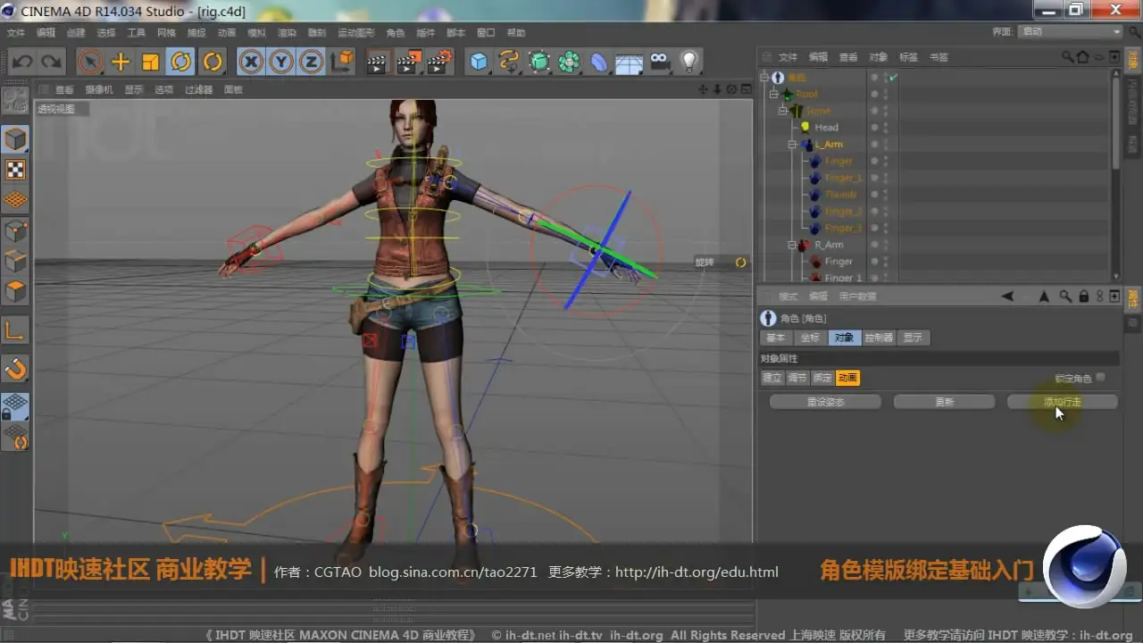Click the 更新 button
Image resolution: width=1143 pixels, height=643 pixels.
(x=945, y=402)
